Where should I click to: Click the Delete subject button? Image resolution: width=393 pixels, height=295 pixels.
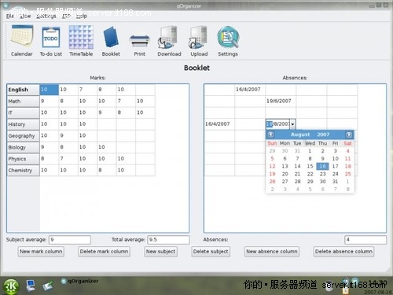tap(211, 252)
